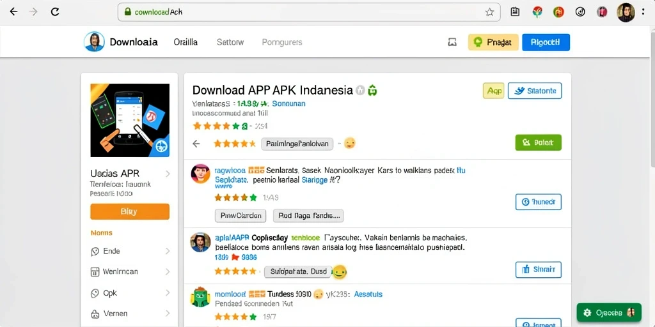This screenshot has height=327, width=655.
Task: Click the aplalAAPR reviewer avatar
Action: pyautogui.click(x=200, y=242)
